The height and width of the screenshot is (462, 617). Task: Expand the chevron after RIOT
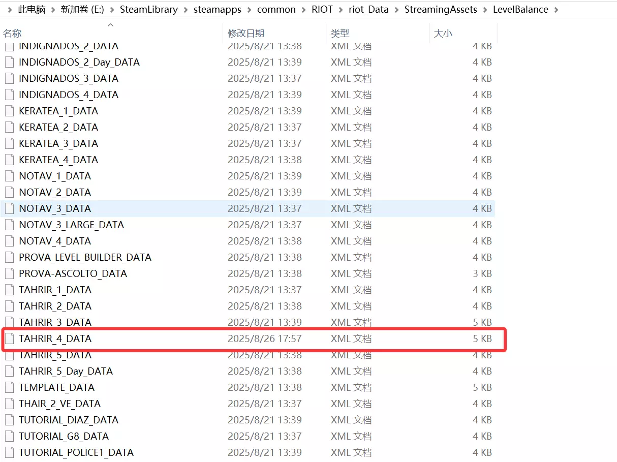tap(341, 10)
